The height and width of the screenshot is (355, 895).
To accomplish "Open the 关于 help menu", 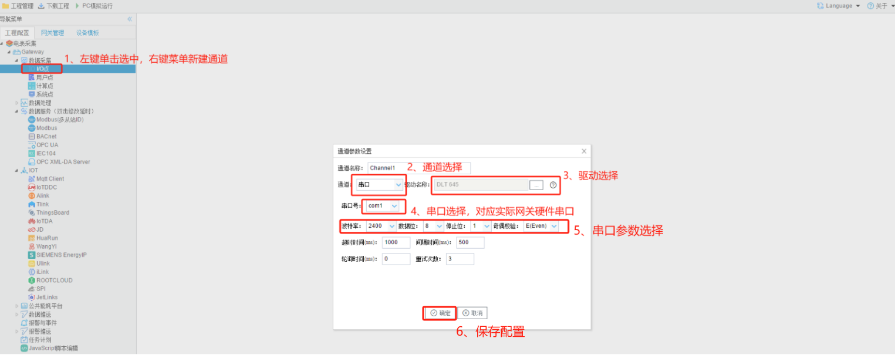I will (880, 6).
